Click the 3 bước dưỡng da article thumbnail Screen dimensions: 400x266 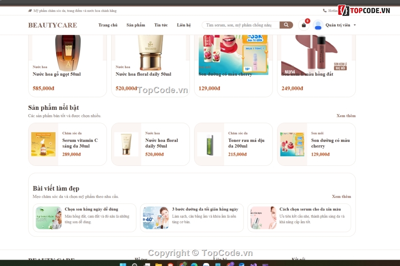156,218
